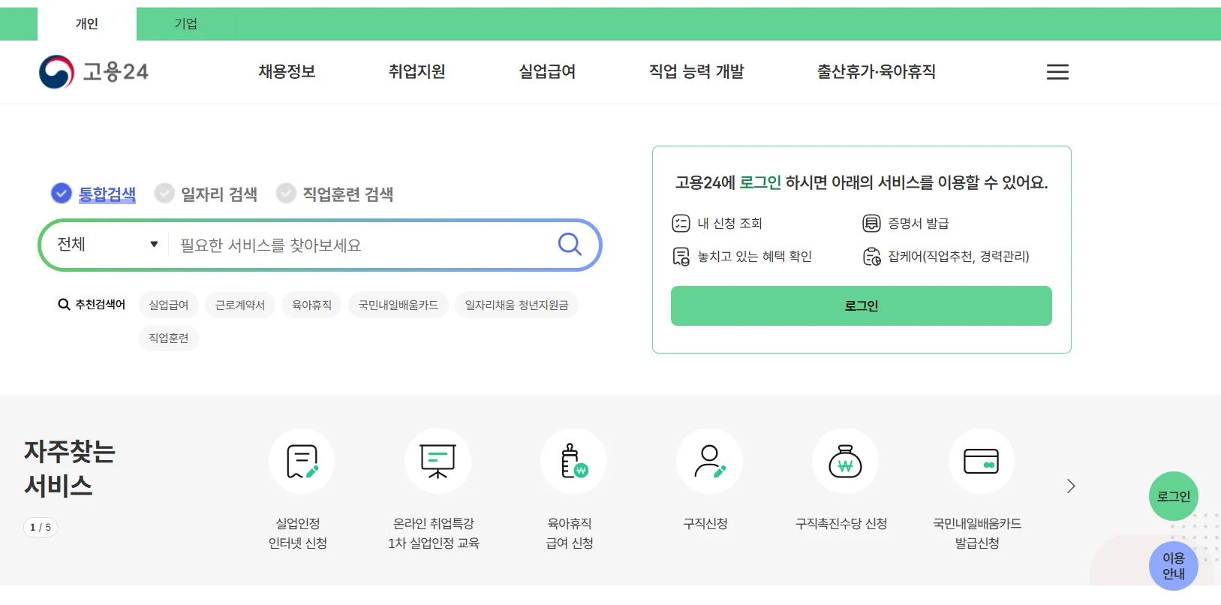The image size is (1221, 605).
Task: Open the 전체 search category dropdown
Action: pyautogui.click(x=107, y=245)
